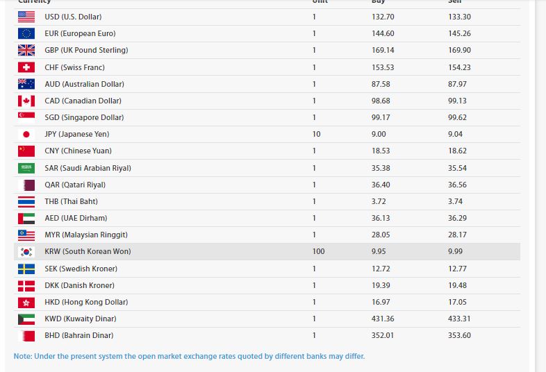The height and width of the screenshot is (372, 546).
Task: Click the Saudi Arabian Riyal flag
Action: tap(26, 168)
